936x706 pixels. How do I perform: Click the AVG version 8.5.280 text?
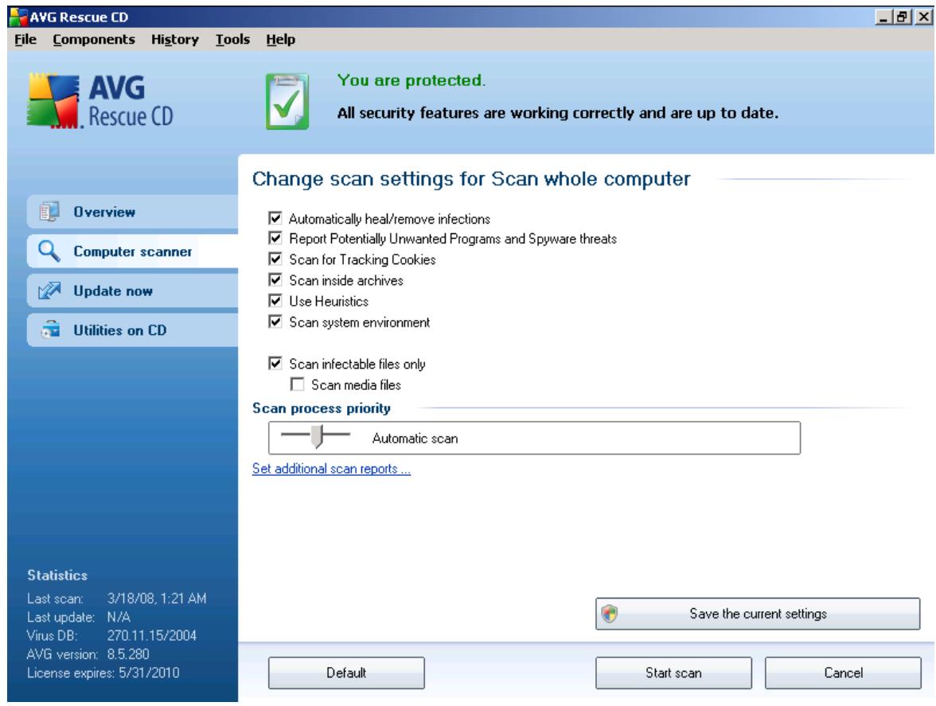tap(88, 654)
